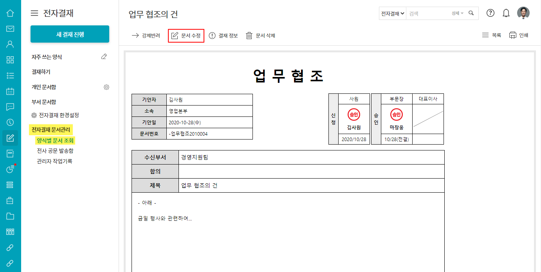Click the search magnifier icon
This screenshot has width=541, height=272.
[x=471, y=13]
